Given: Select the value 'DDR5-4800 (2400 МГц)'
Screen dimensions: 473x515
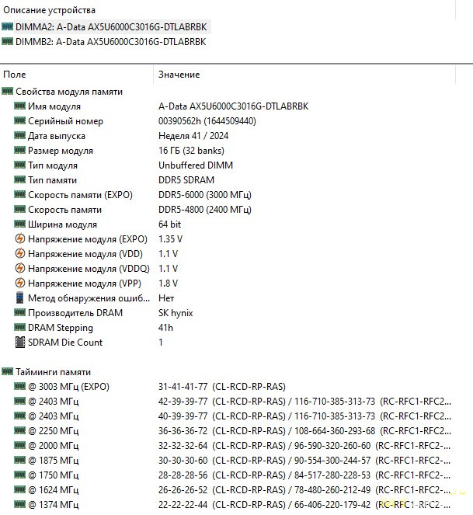Looking at the screenshot, I should click(205, 210).
